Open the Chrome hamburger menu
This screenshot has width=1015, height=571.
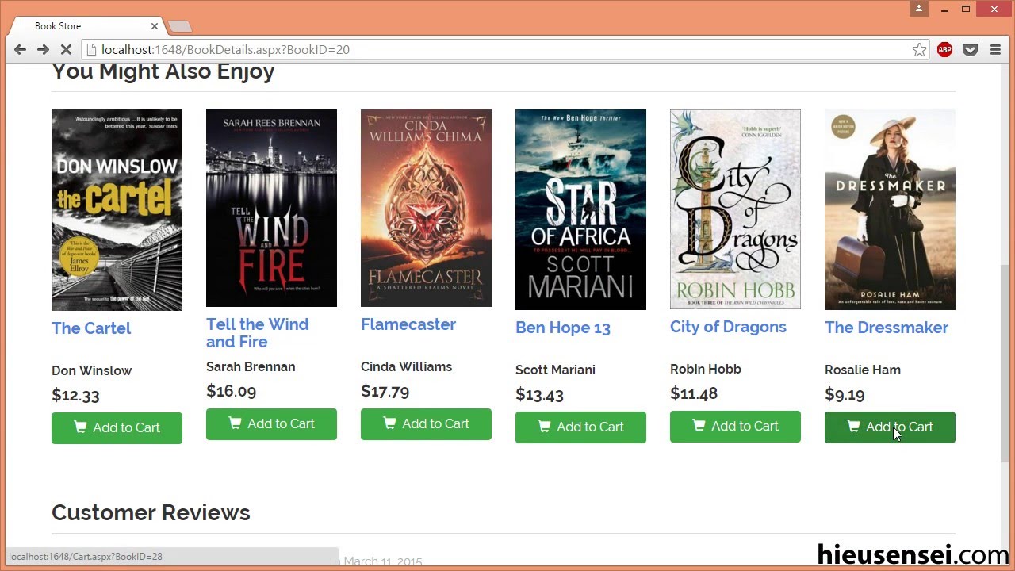(x=995, y=50)
